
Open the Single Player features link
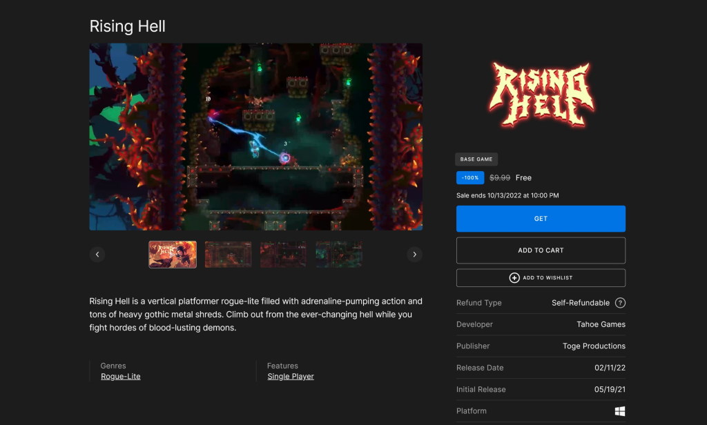[291, 376]
